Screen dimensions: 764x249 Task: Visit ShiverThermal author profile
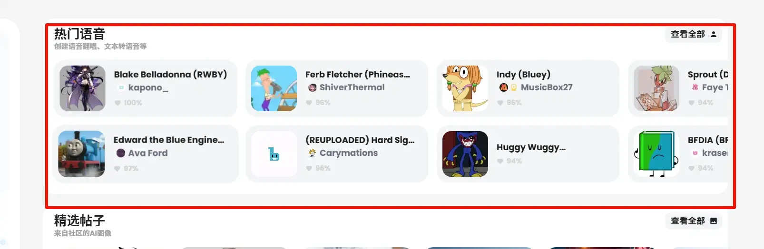pos(352,87)
